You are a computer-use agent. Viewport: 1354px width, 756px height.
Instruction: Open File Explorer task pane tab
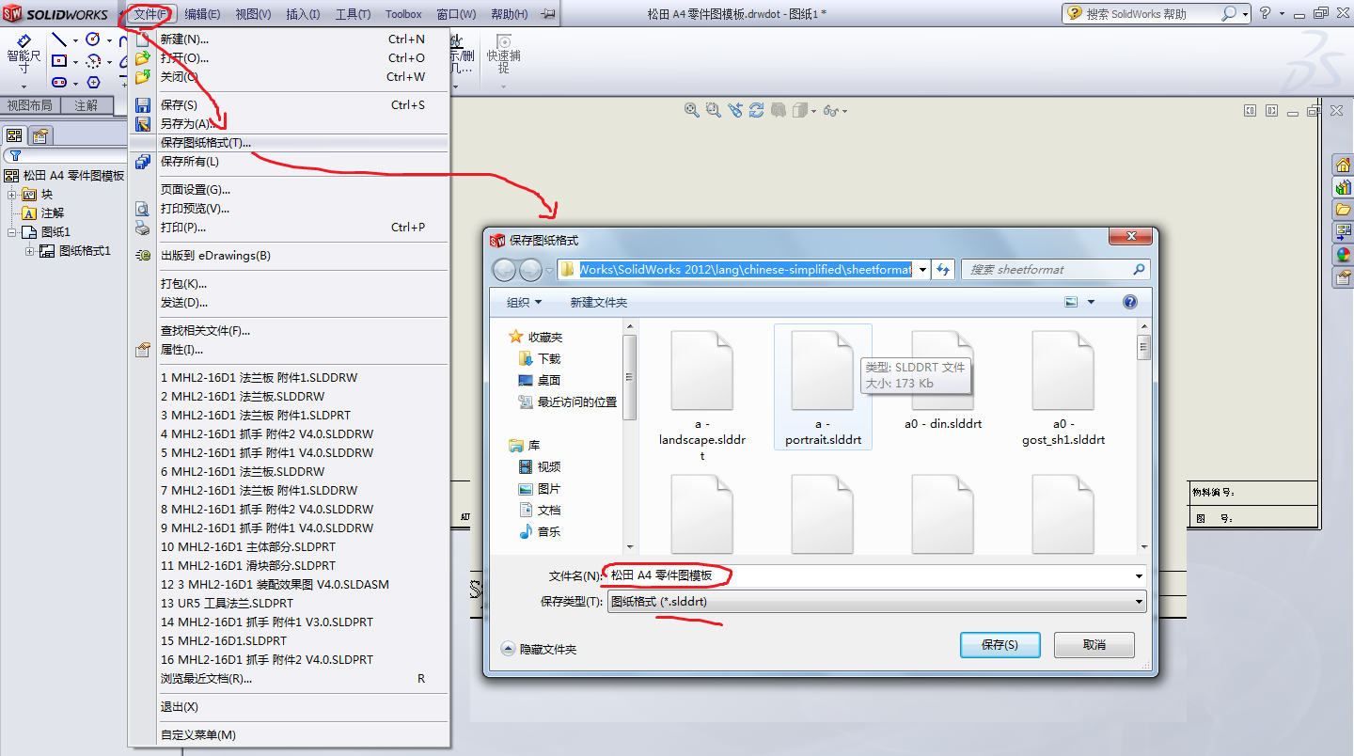point(1343,210)
